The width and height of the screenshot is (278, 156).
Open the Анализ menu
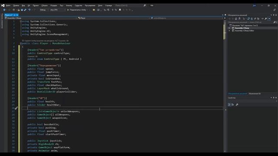click(x=69, y=6)
